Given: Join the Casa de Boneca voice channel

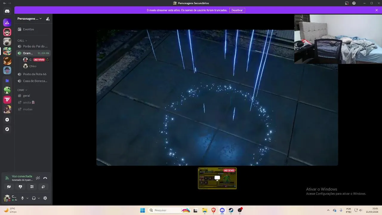Looking at the screenshot, I should tap(33, 81).
